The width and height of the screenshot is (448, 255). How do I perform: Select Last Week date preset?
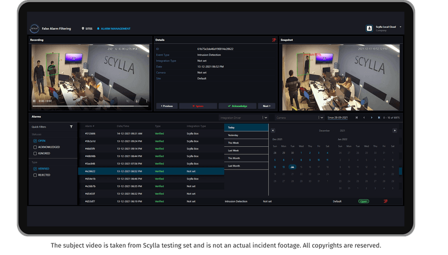click(246, 150)
